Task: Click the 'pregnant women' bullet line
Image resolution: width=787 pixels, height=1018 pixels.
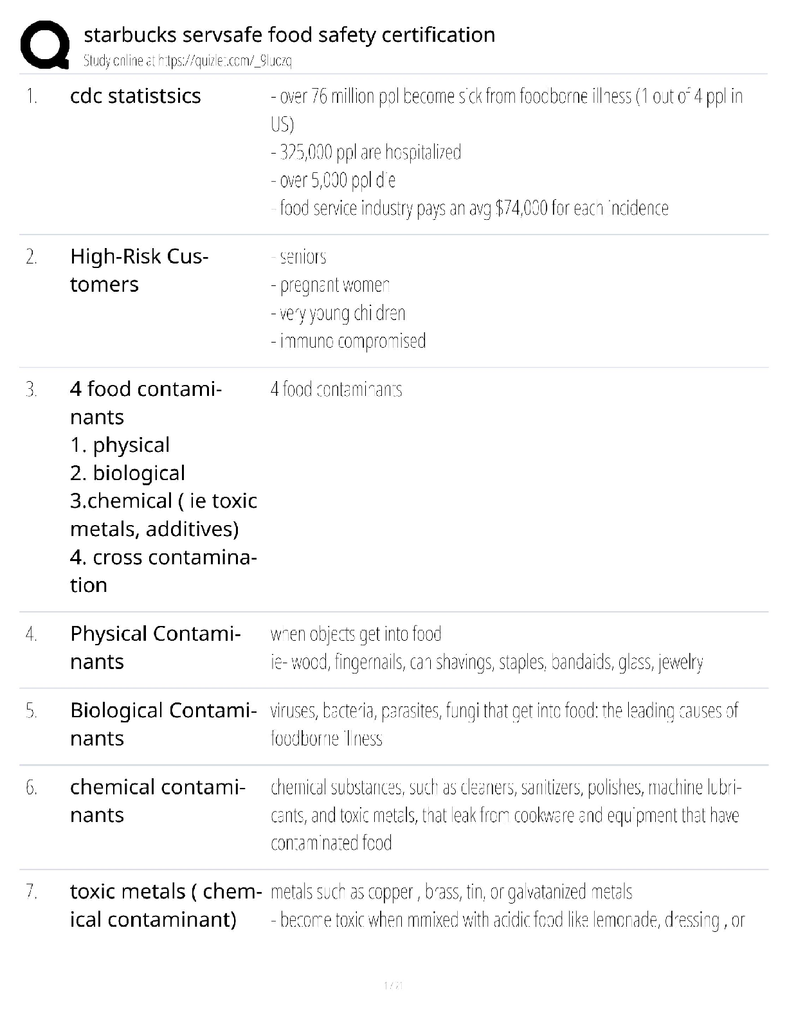Action: (x=330, y=285)
